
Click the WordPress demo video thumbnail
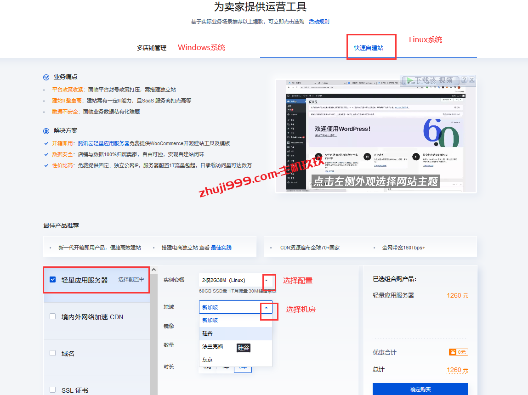pyautogui.click(x=376, y=136)
